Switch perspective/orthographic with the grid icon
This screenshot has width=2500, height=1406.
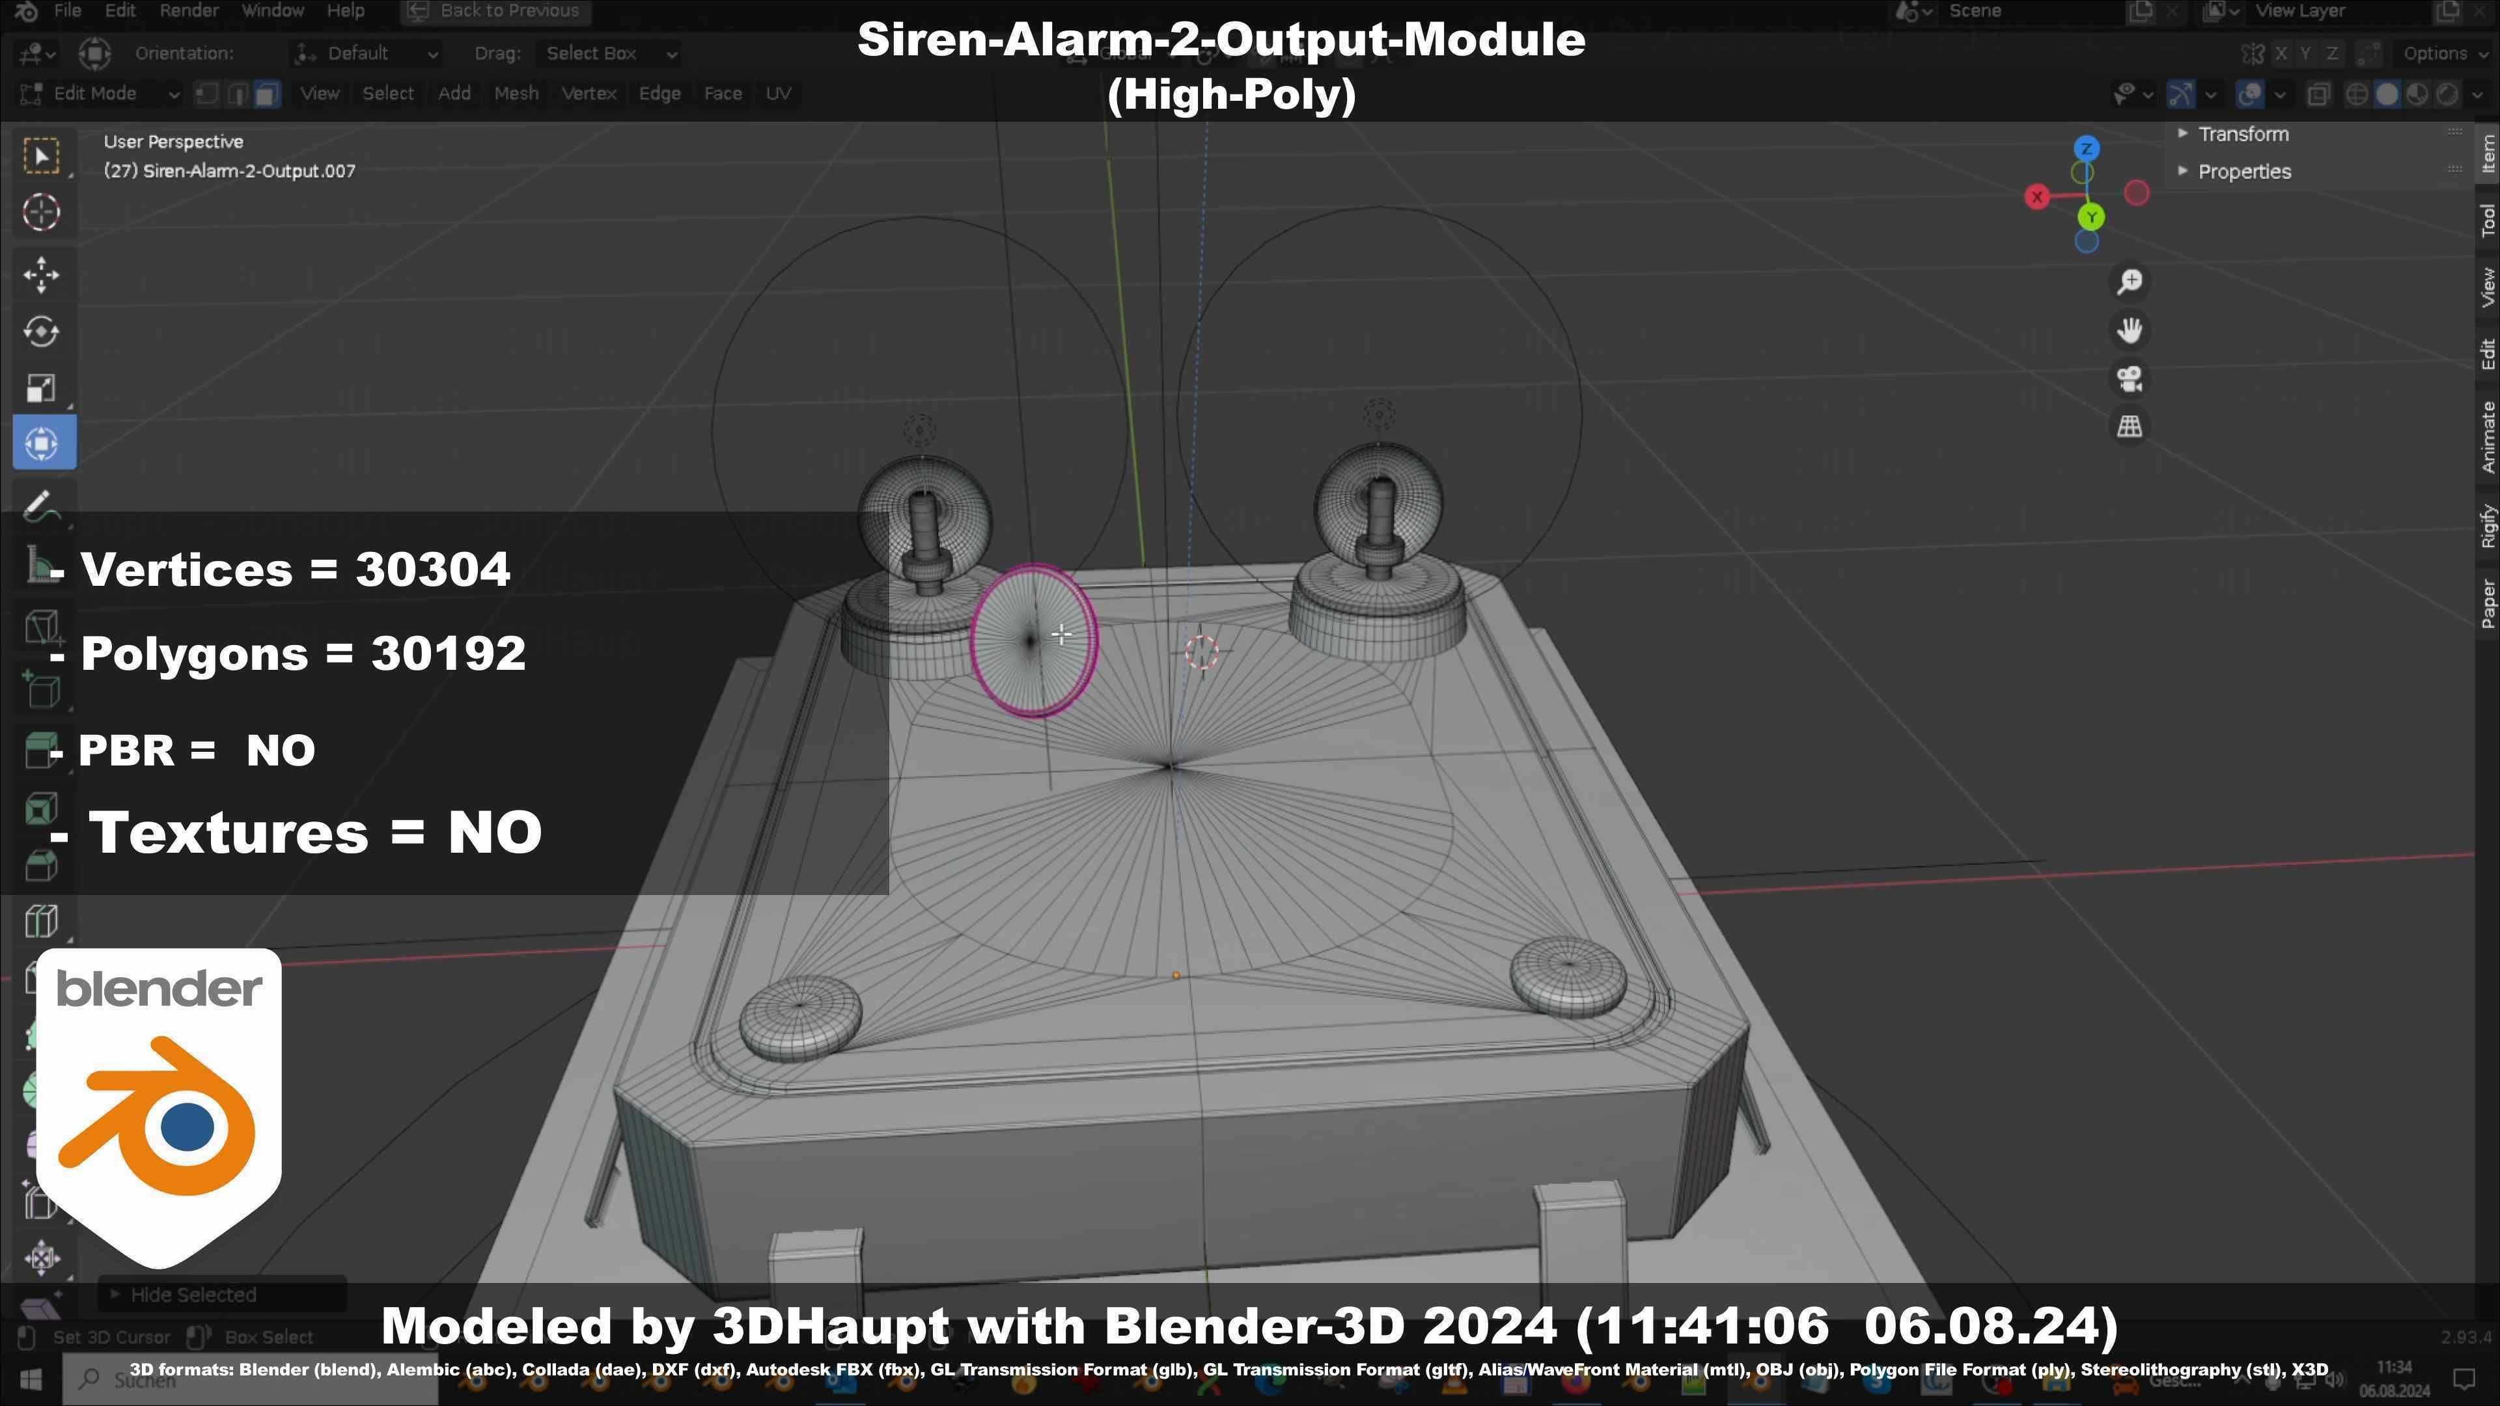click(2130, 426)
